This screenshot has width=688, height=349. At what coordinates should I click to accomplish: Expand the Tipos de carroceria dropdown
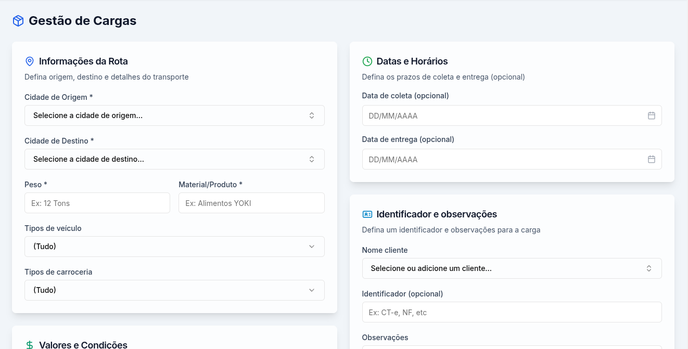click(174, 290)
